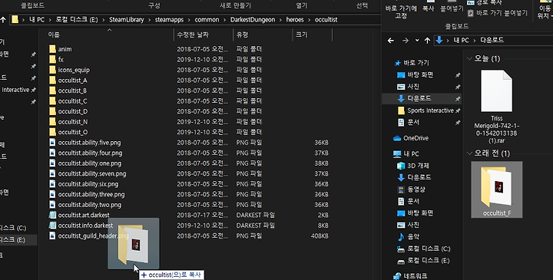The image size is (553, 280).
Task: Unpin 사진 from quick access
Action: coord(458,87)
